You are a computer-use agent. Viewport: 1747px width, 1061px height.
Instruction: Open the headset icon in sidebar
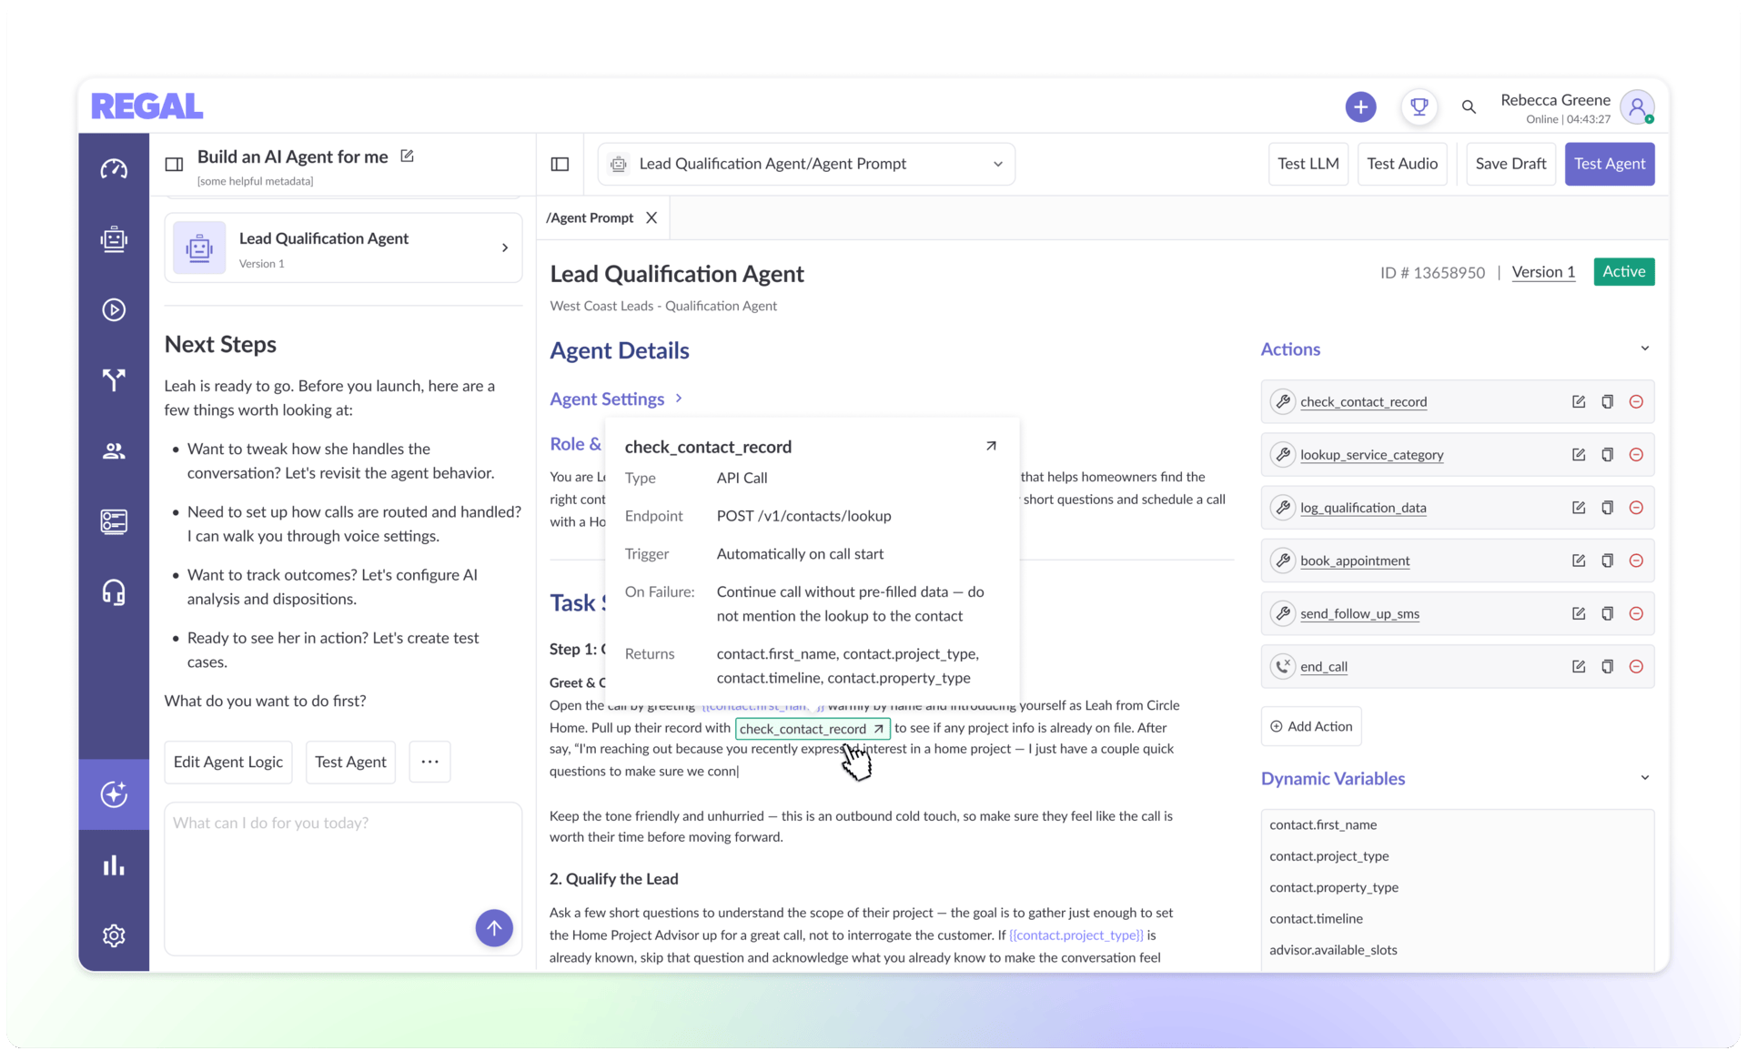coord(114,592)
